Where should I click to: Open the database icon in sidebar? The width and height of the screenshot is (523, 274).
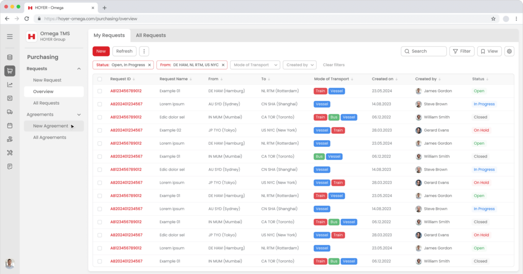pyautogui.click(x=10, y=58)
